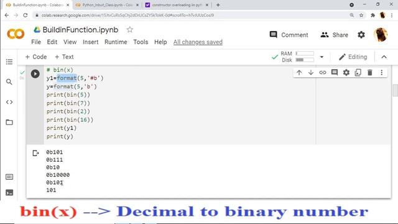Open the Runtime menu
The image size is (398, 224).
(x=116, y=42)
